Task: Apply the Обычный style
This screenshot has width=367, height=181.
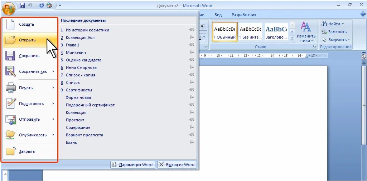Action: pyautogui.click(x=225, y=32)
